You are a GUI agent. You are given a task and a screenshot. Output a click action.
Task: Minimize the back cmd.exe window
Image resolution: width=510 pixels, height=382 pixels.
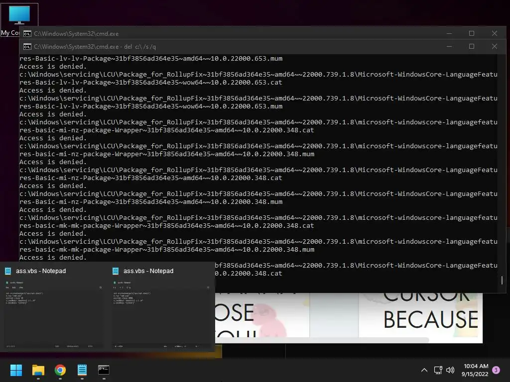pyautogui.click(x=449, y=33)
